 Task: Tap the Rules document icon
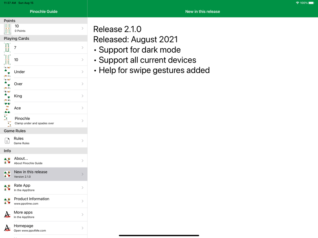(x=7, y=141)
